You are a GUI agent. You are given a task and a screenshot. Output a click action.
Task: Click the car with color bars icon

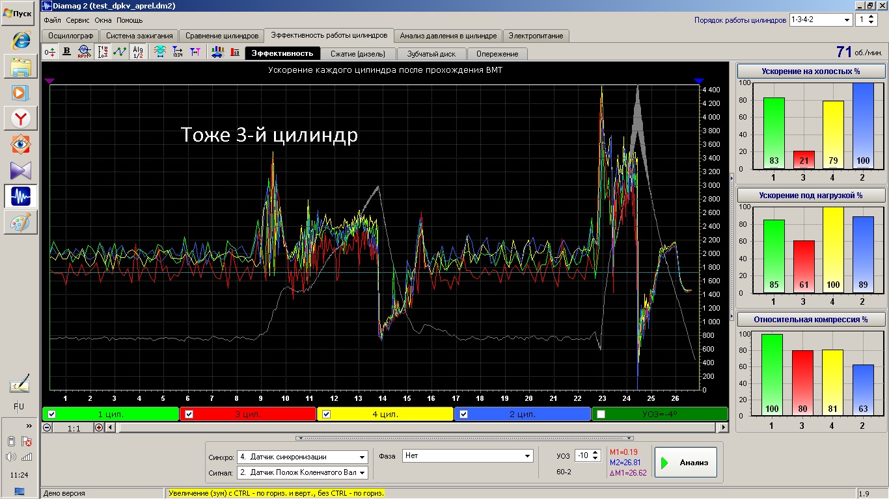coord(217,53)
